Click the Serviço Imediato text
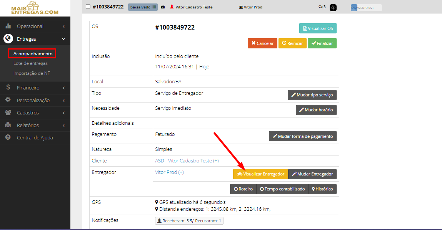Viewport: 442px width, 230px height. coord(173,108)
